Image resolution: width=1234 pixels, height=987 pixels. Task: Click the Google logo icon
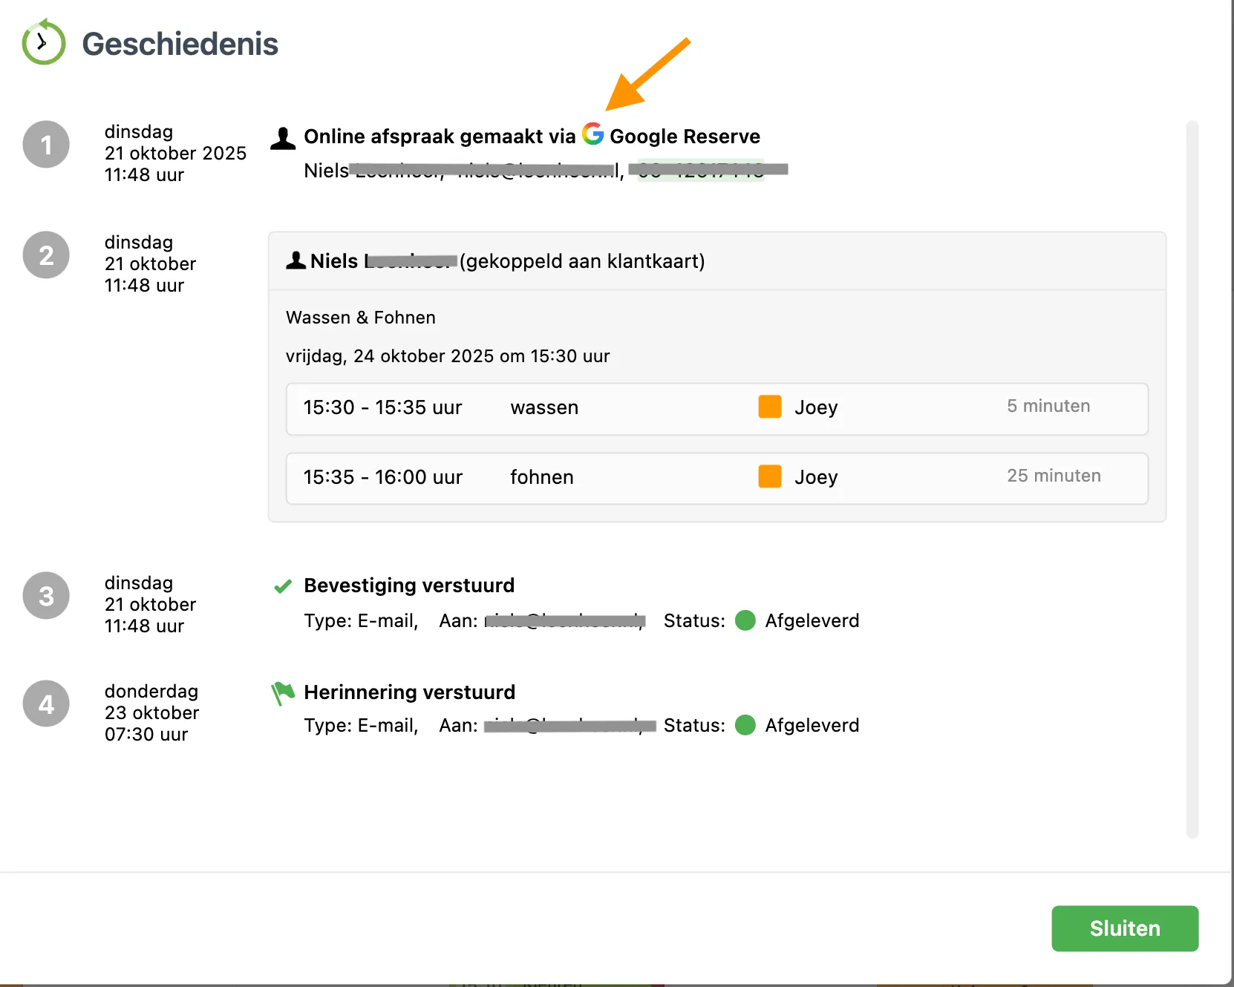tap(592, 134)
